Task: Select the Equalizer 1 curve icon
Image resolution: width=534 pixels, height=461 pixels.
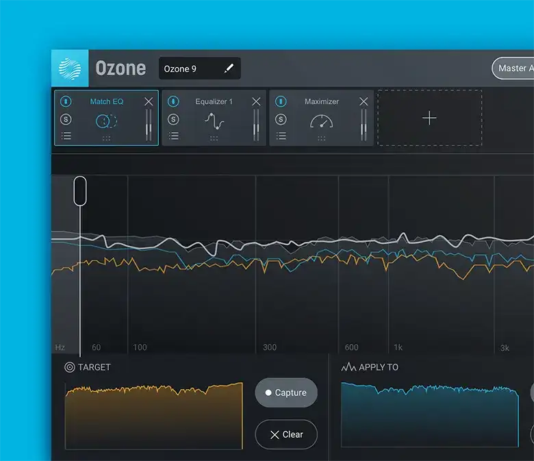Action: [x=214, y=121]
